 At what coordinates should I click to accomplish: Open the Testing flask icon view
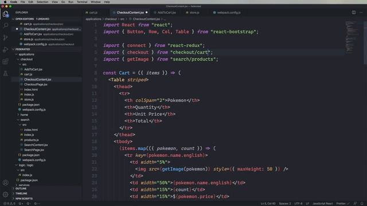pos(6,74)
